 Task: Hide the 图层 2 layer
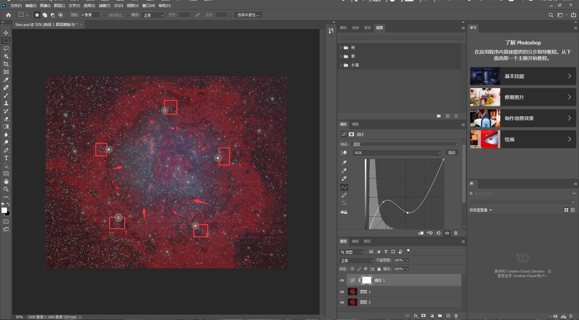click(x=342, y=302)
